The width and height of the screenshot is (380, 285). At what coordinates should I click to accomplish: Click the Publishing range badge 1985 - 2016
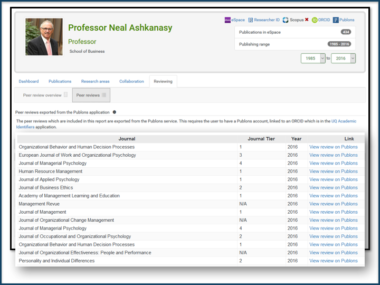click(339, 44)
